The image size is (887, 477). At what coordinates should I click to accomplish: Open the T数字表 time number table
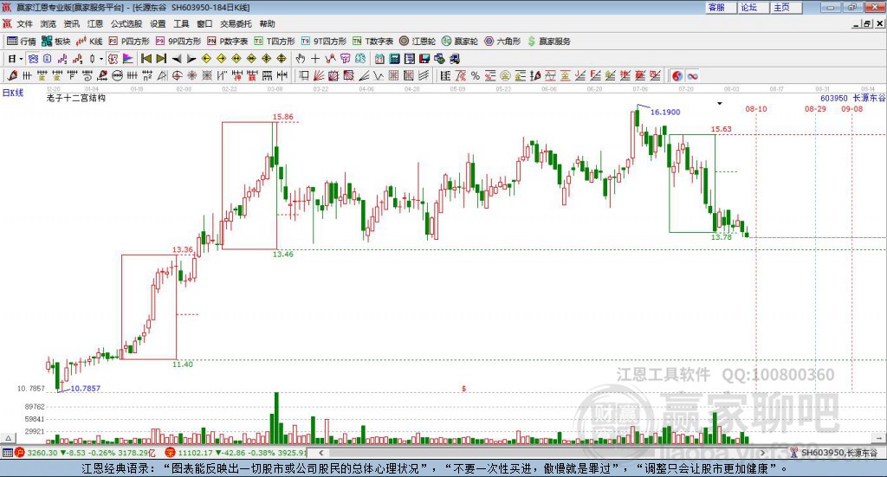coord(372,42)
